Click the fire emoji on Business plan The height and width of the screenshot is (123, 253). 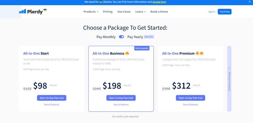[x=127, y=53]
